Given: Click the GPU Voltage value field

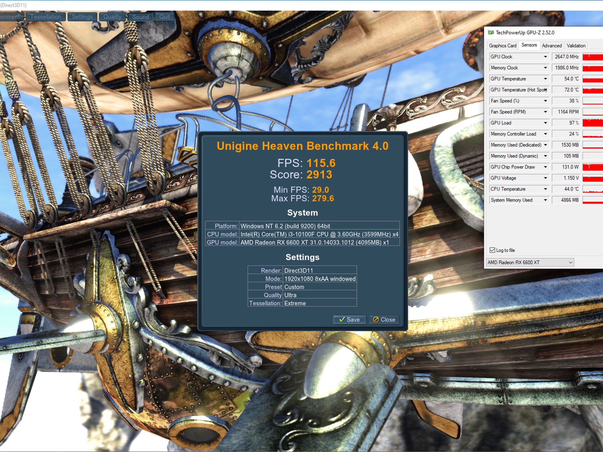Looking at the screenshot, I should (x=566, y=178).
